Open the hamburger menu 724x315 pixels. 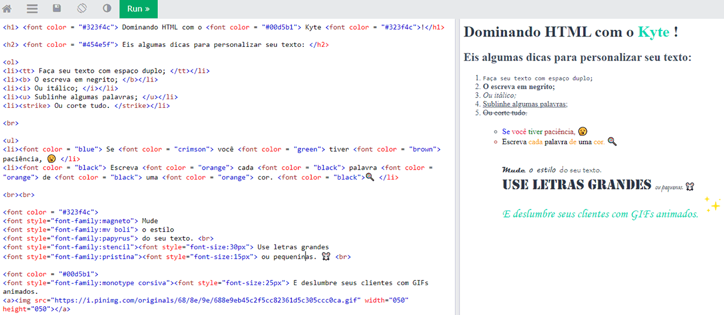pyautogui.click(x=32, y=9)
